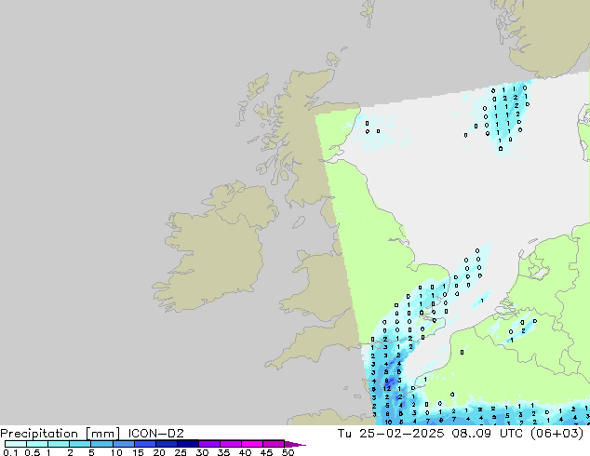Click the 20–25 mm legend color swatch

pos(166,444)
